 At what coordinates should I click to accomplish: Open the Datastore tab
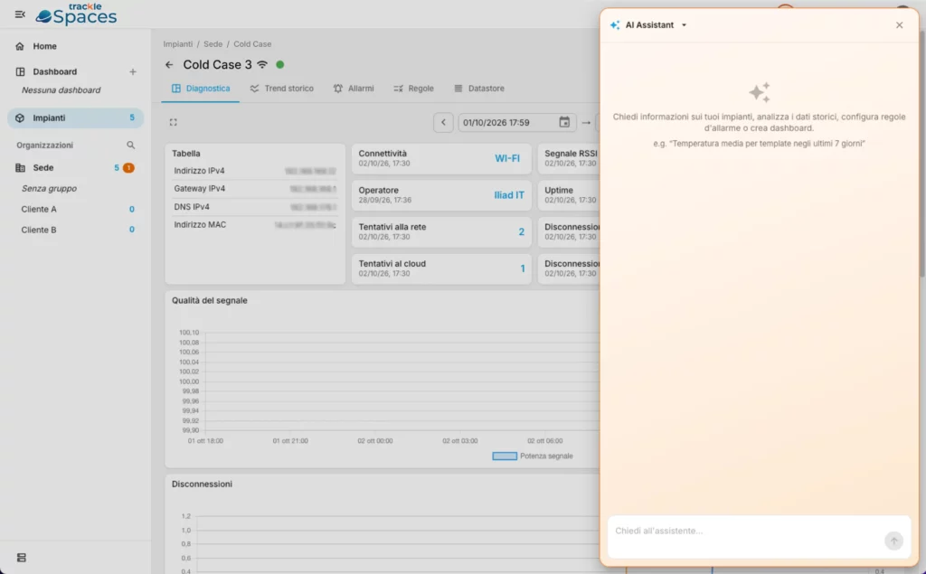[x=479, y=89]
